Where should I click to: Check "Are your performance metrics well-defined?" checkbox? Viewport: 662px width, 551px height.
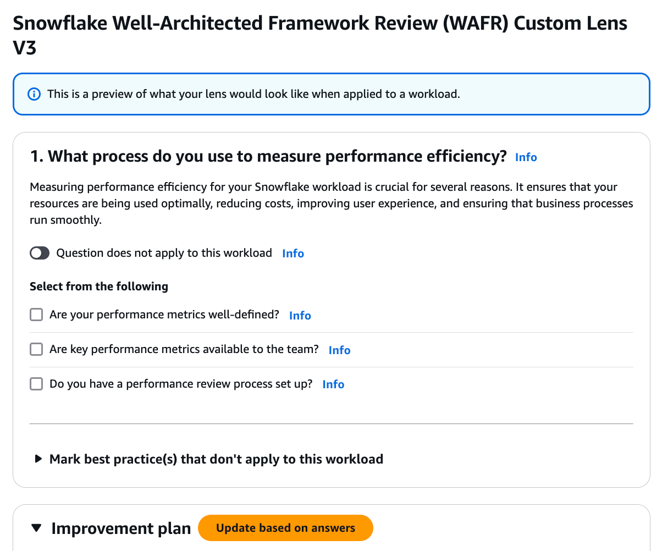point(36,315)
